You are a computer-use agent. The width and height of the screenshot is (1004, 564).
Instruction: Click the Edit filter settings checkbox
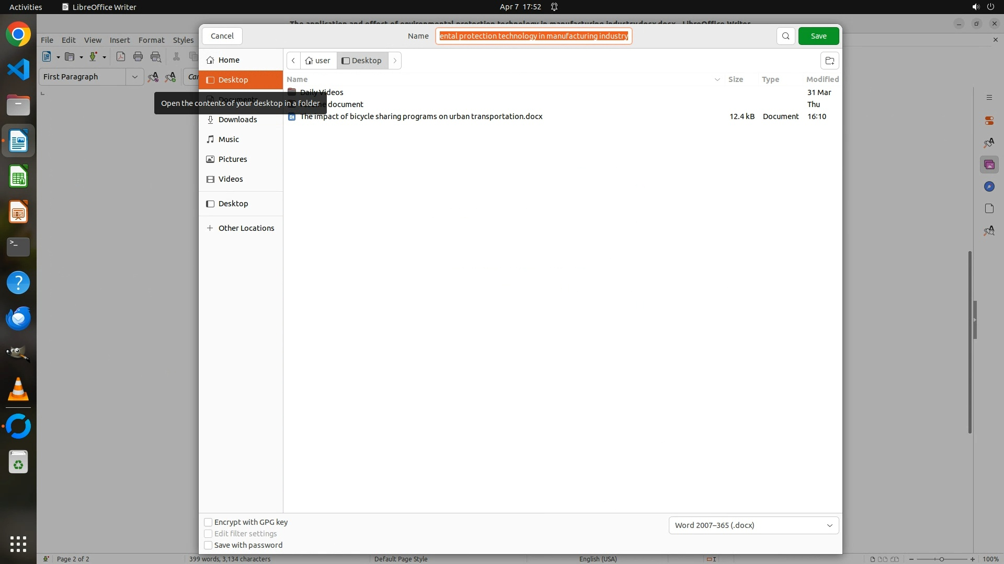[208, 534]
